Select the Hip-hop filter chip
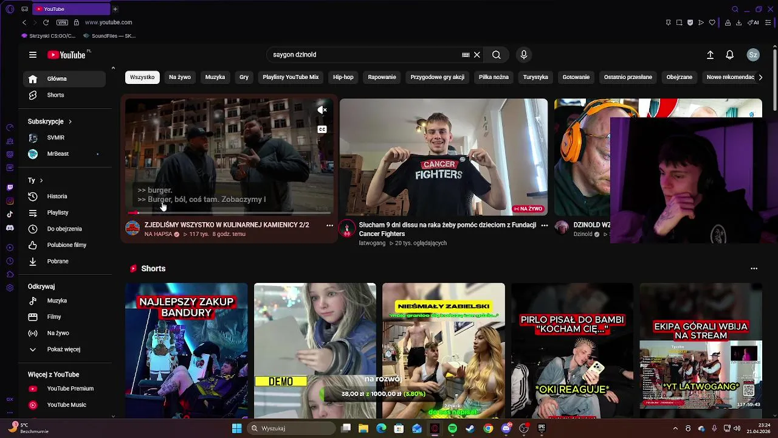 (x=343, y=77)
